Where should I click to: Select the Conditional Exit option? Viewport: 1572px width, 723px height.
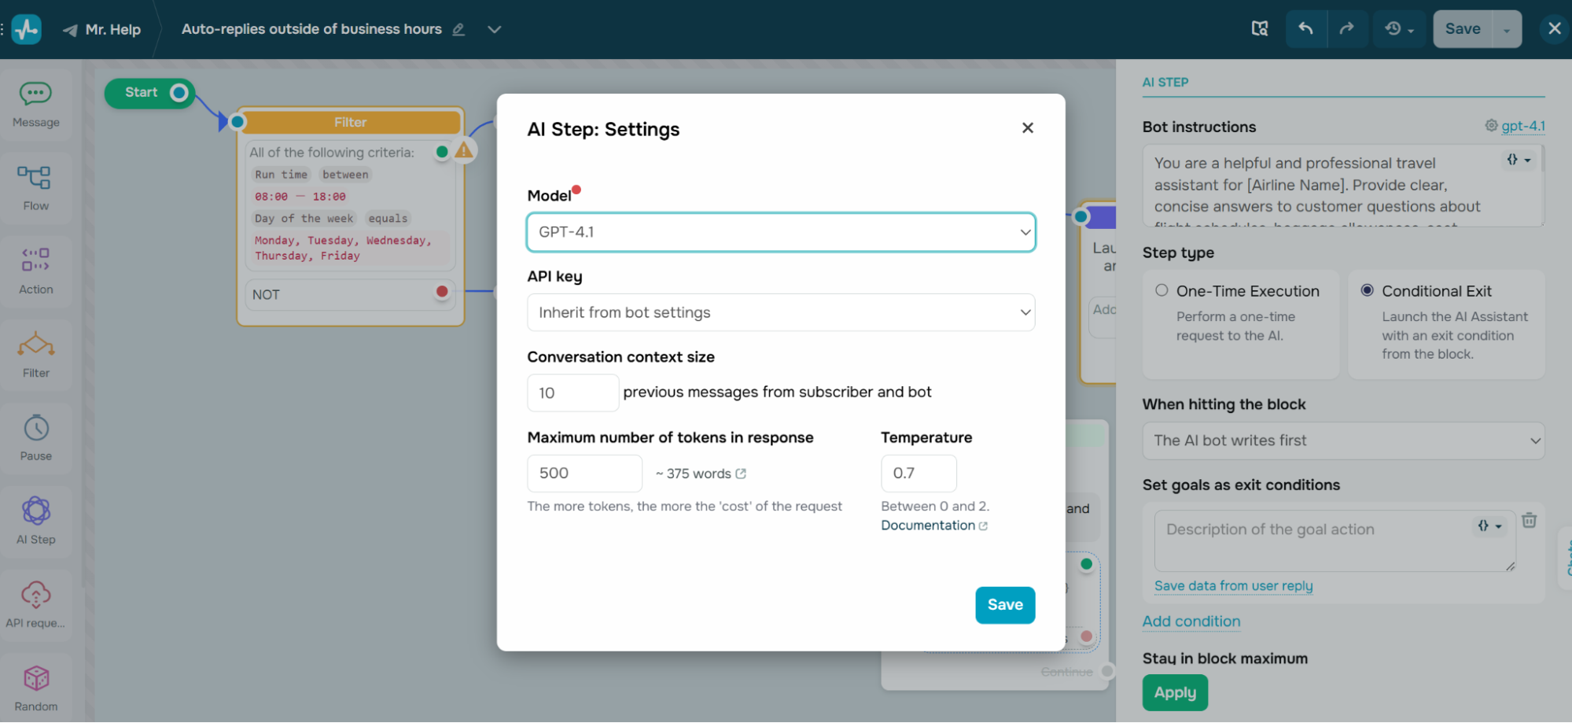[1367, 290]
